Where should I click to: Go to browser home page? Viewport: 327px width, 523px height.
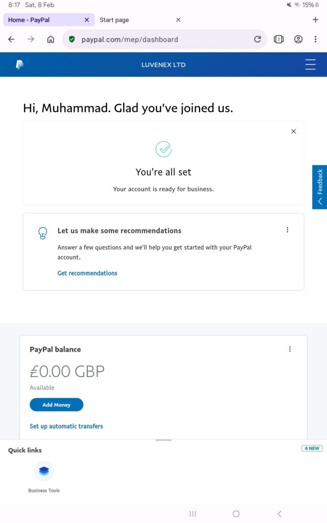coord(51,39)
